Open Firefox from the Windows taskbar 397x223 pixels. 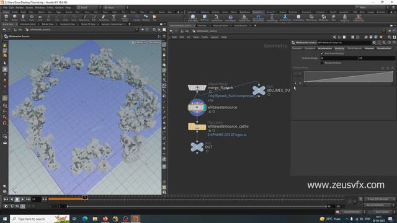click(105, 219)
